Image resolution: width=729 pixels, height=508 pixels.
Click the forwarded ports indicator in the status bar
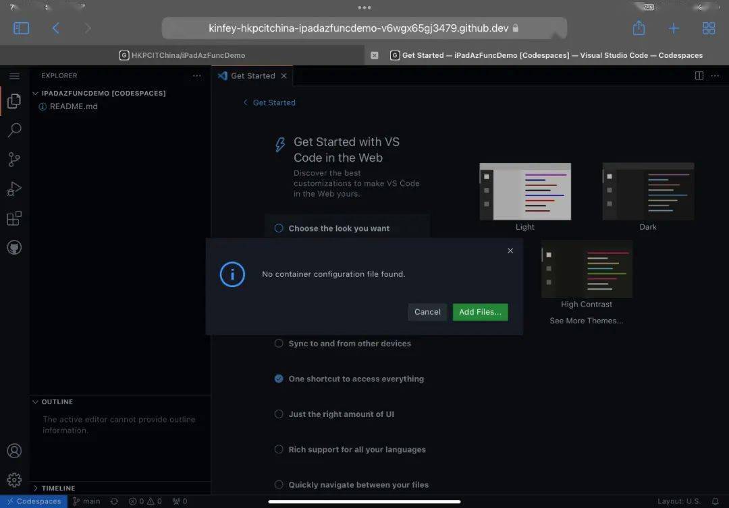click(180, 501)
